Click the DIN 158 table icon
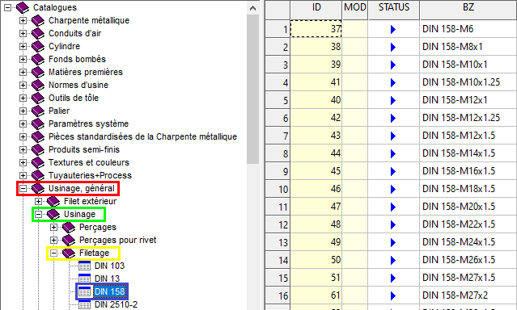The image size is (517, 310). [x=84, y=291]
